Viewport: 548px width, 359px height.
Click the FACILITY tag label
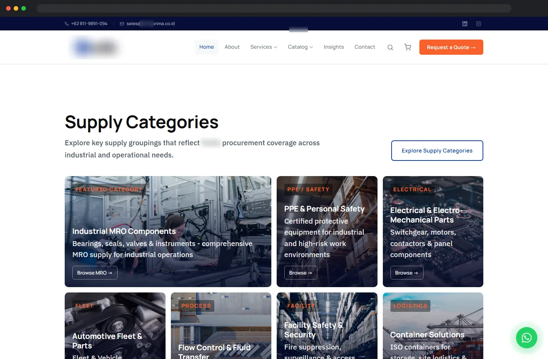point(301,306)
